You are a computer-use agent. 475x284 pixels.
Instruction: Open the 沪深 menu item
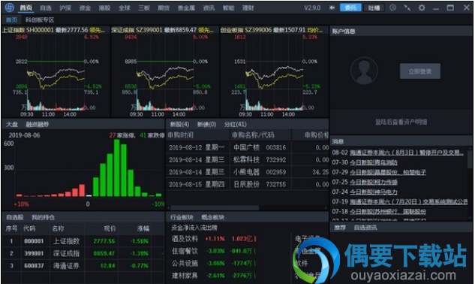pyautogui.click(x=65, y=8)
